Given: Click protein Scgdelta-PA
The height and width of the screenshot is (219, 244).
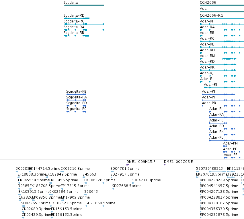Looking at the screenshot, I should (x=77, y=97).
